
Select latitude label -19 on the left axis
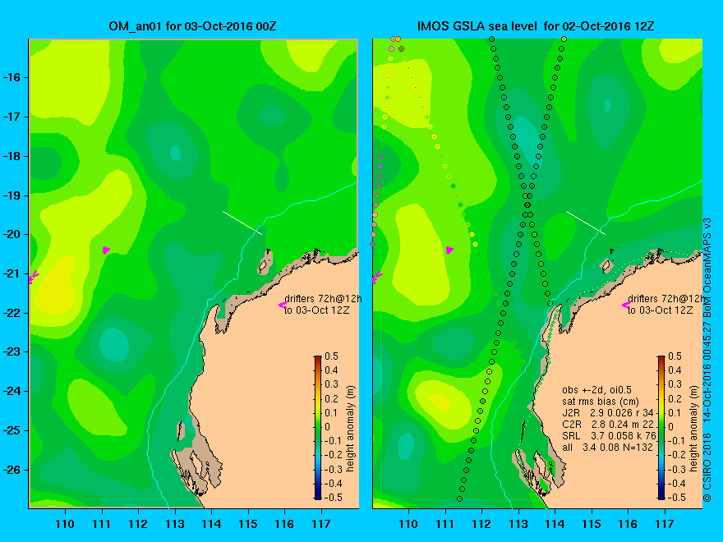point(13,195)
